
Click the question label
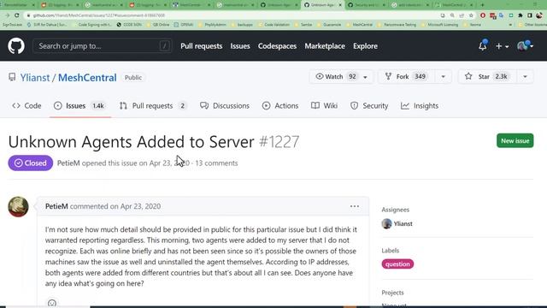coord(397,264)
